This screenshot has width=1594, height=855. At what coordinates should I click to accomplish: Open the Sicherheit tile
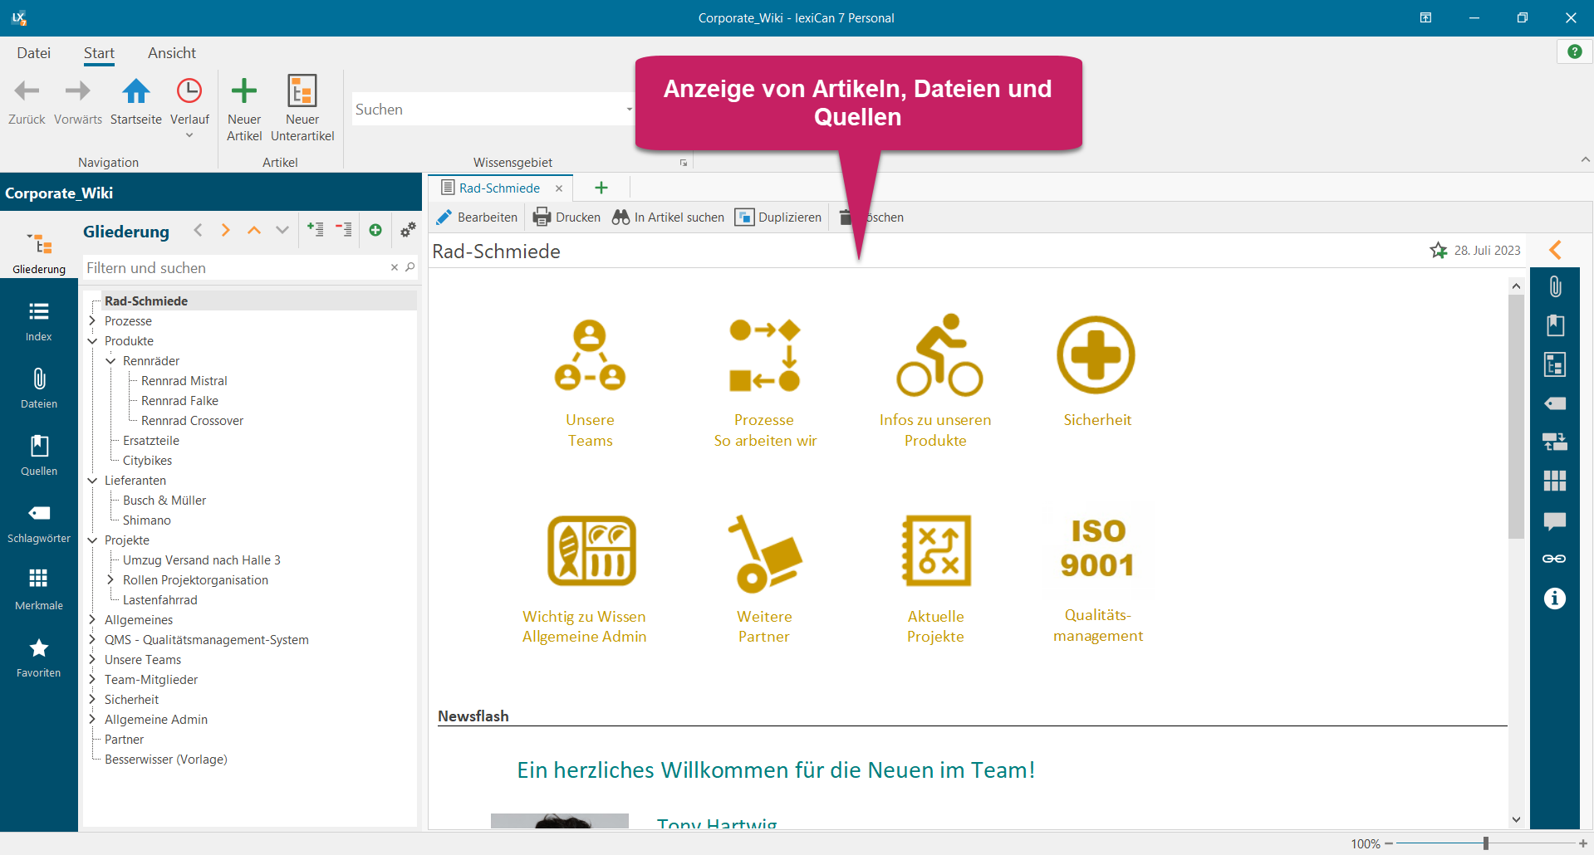[1096, 372]
